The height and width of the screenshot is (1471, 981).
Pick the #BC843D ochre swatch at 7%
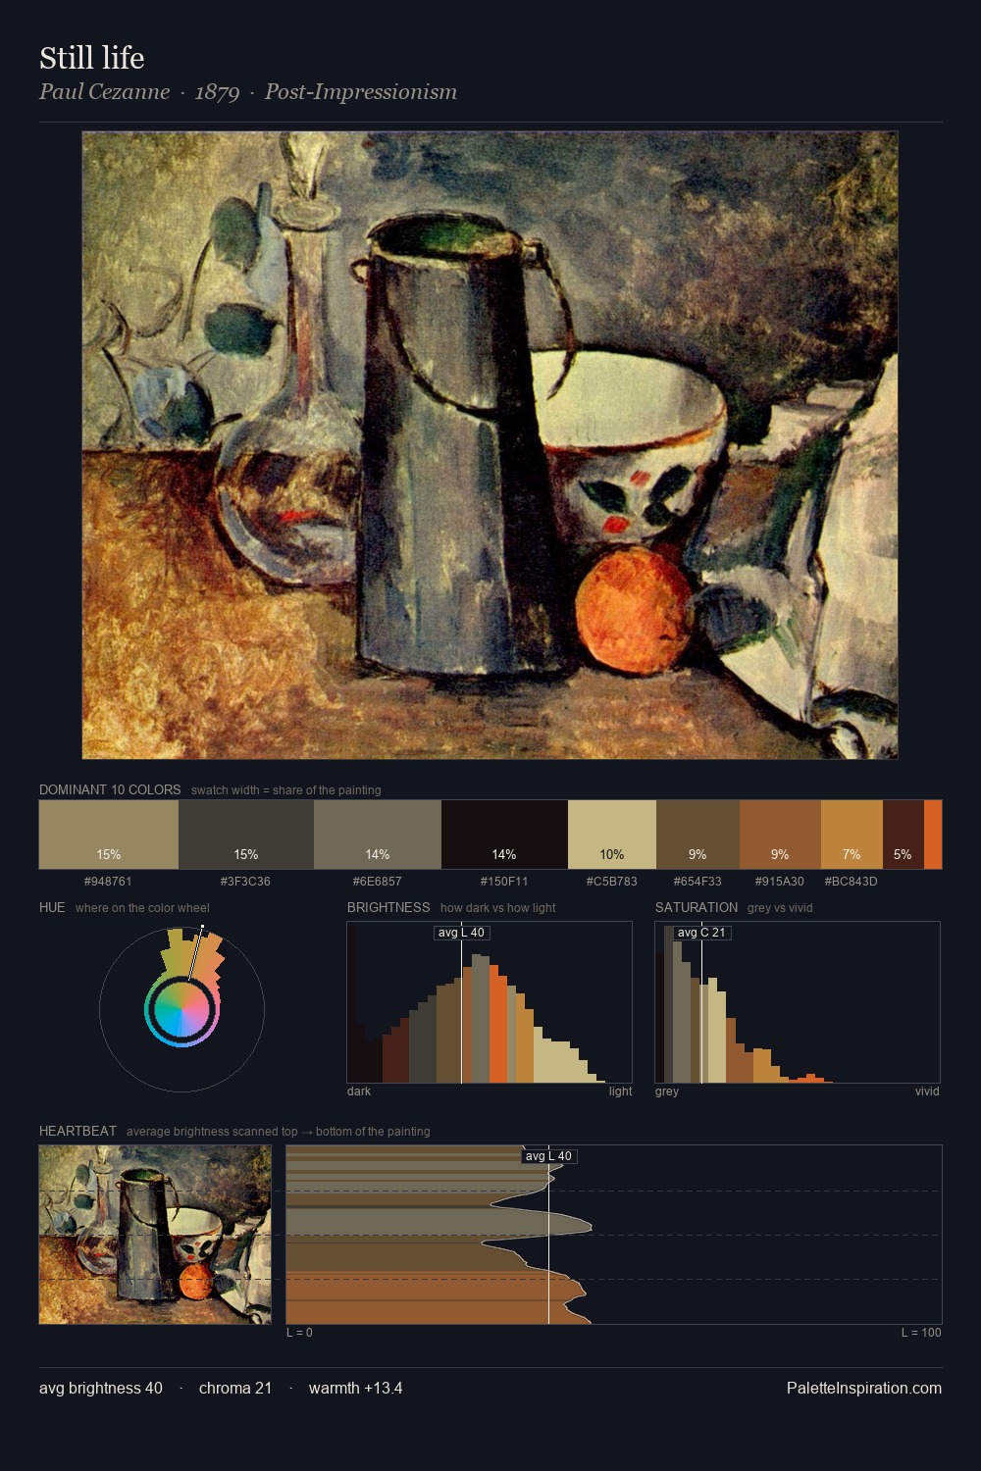coord(852,835)
